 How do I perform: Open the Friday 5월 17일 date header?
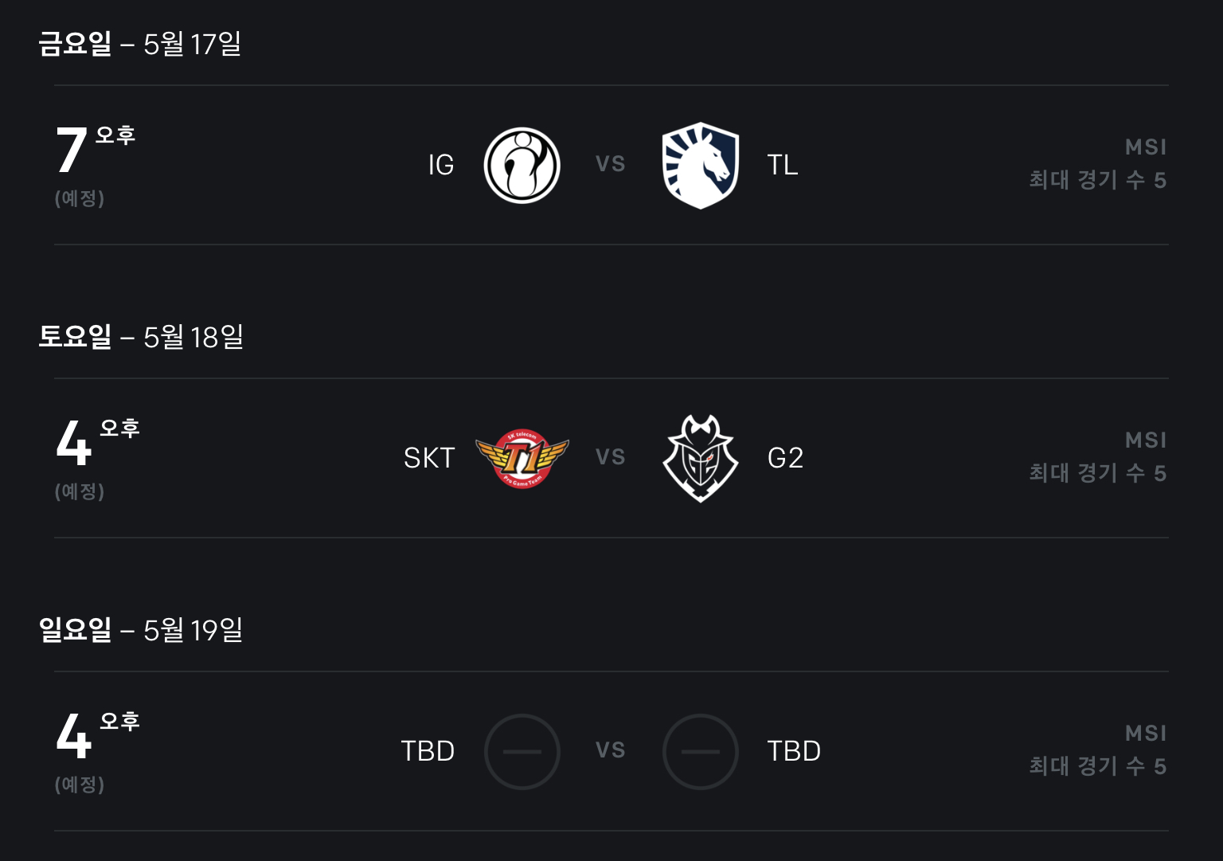[x=140, y=44]
